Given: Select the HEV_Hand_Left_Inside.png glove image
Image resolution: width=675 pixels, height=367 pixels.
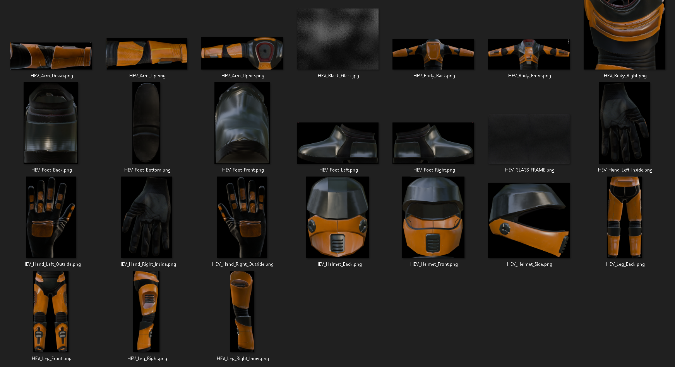Looking at the screenshot, I should [x=625, y=123].
